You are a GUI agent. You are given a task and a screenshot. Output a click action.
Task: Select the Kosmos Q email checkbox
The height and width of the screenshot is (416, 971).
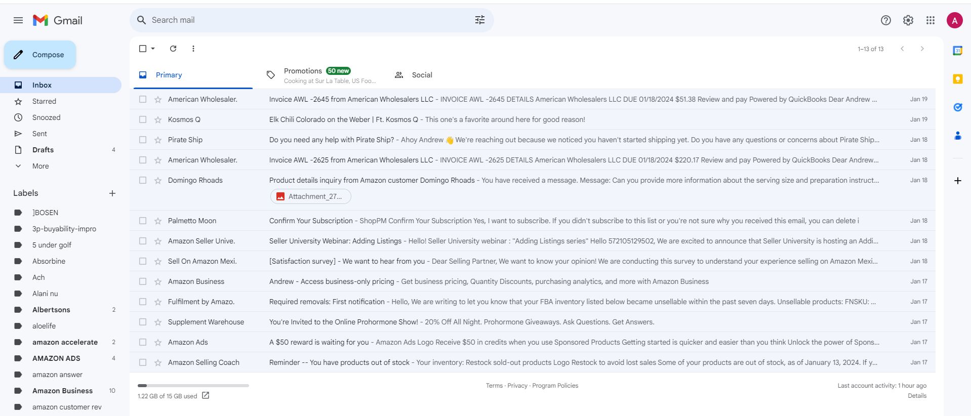pyautogui.click(x=143, y=119)
